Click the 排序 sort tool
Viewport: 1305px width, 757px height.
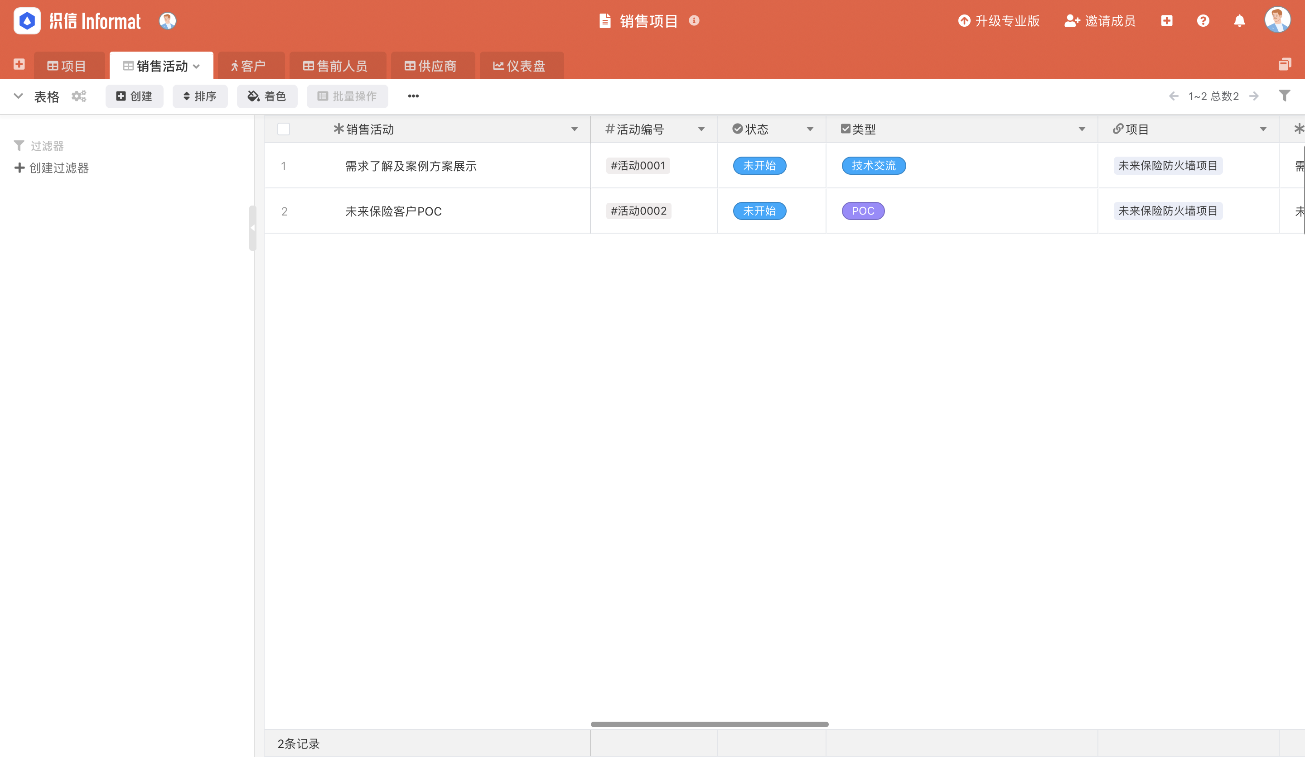(x=200, y=96)
